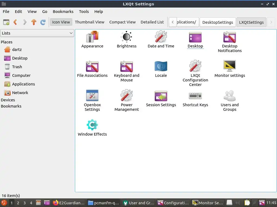Open LXQt Configuration Center
The width and height of the screenshot is (277, 207).
[x=195, y=73]
